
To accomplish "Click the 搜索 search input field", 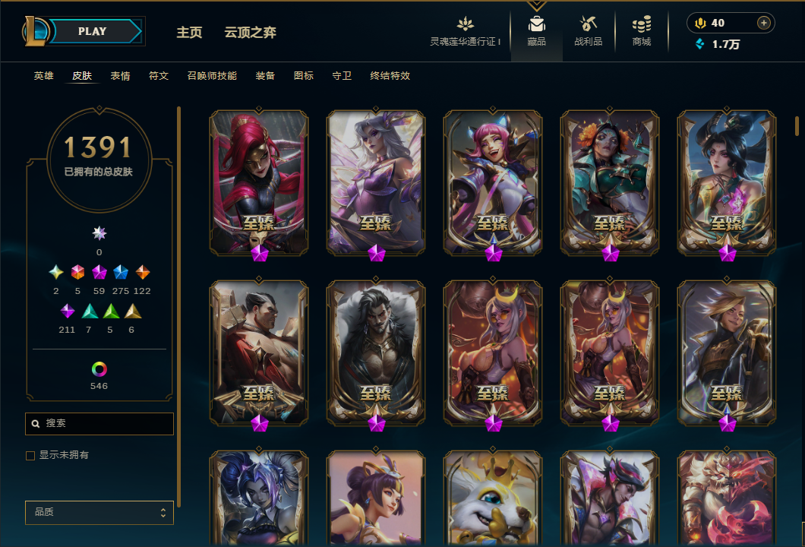I will tap(99, 424).
